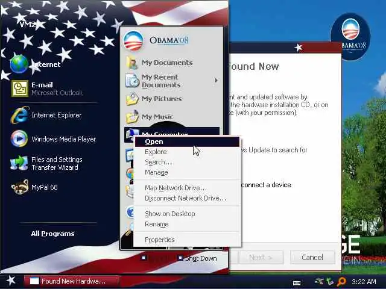Click the Safely Remove Hardware tray icon
The width and height of the screenshot is (386, 289).
click(x=319, y=281)
